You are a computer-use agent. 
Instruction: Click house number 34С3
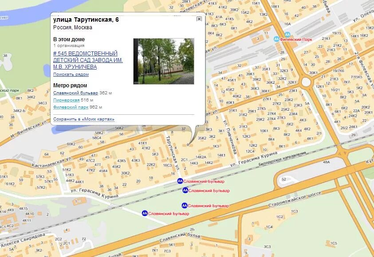(x=43, y=103)
